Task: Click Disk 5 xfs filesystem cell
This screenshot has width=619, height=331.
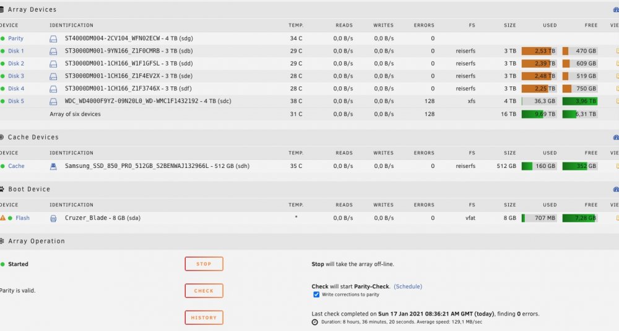Action: click(x=471, y=101)
